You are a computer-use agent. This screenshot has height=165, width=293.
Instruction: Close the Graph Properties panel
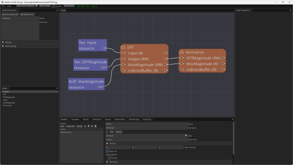(57, 10)
